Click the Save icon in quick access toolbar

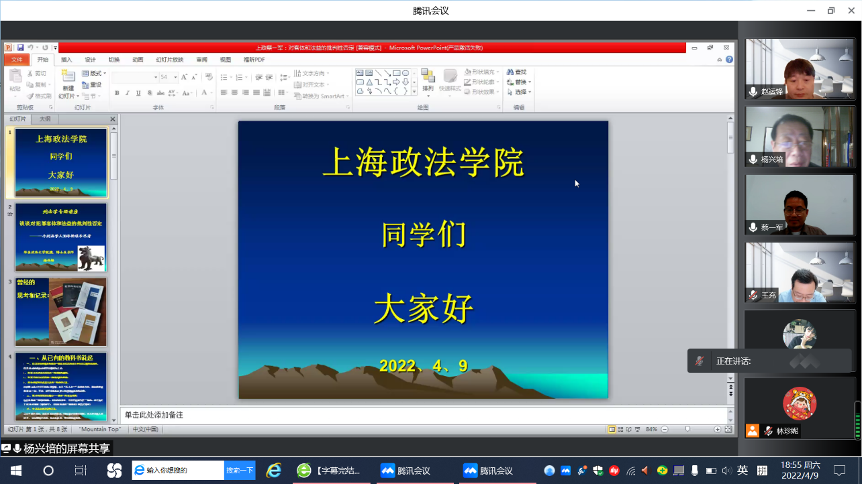click(x=21, y=48)
